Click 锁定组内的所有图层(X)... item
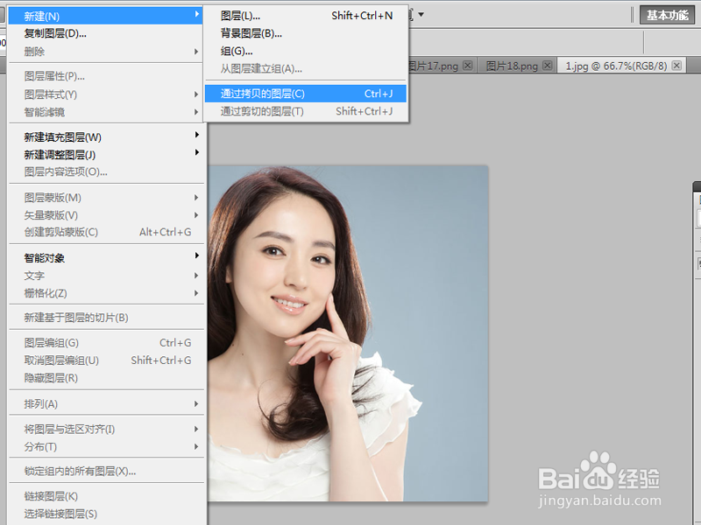This screenshot has height=525, width=701. point(106,472)
